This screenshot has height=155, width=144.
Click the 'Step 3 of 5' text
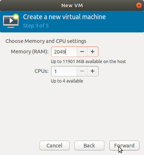(x=36, y=26)
